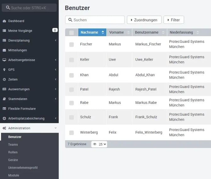Click the Zeiten clock icon
The height and width of the screenshot is (179, 211).
[x=4, y=79]
